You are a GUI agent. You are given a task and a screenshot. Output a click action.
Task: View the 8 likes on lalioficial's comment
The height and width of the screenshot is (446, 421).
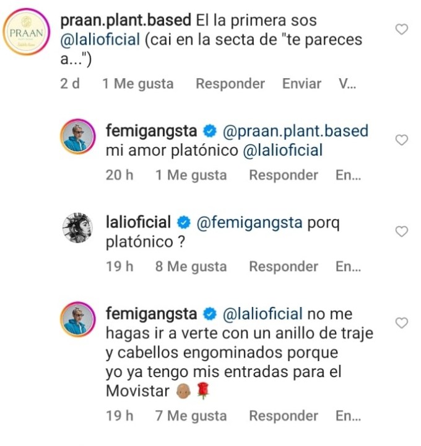(191, 267)
